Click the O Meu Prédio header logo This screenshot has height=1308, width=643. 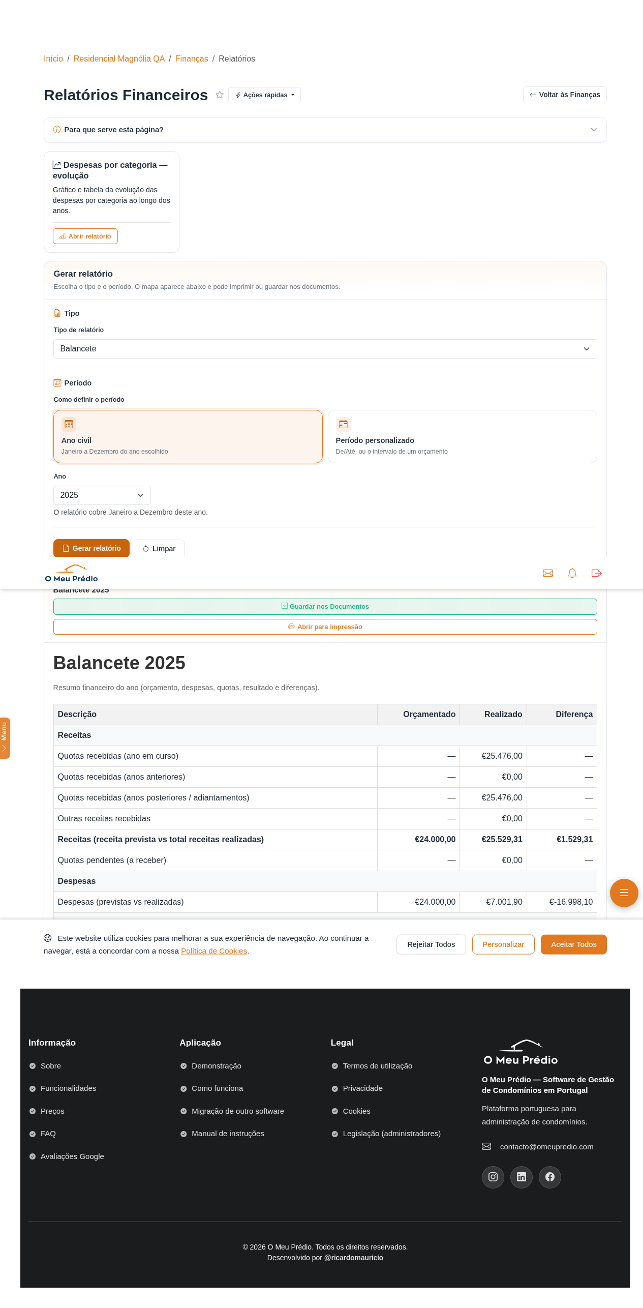coord(72,573)
